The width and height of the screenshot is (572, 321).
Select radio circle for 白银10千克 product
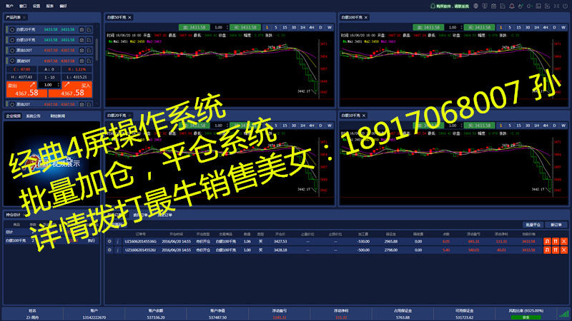[12, 40]
